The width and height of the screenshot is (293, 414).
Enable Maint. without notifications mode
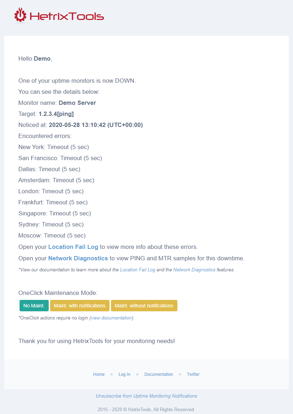(x=144, y=306)
